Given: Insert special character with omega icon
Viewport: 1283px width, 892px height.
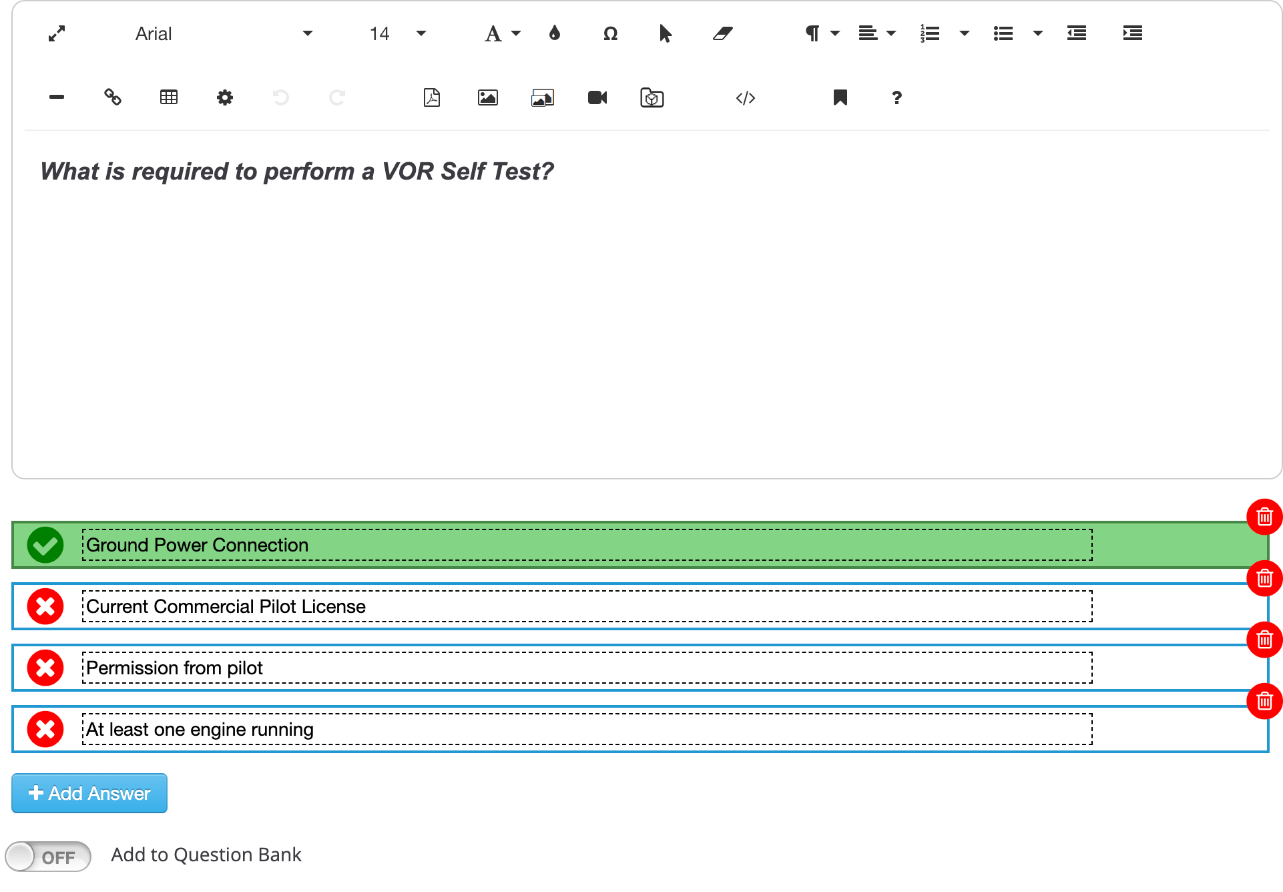Looking at the screenshot, I should point(610,33).
